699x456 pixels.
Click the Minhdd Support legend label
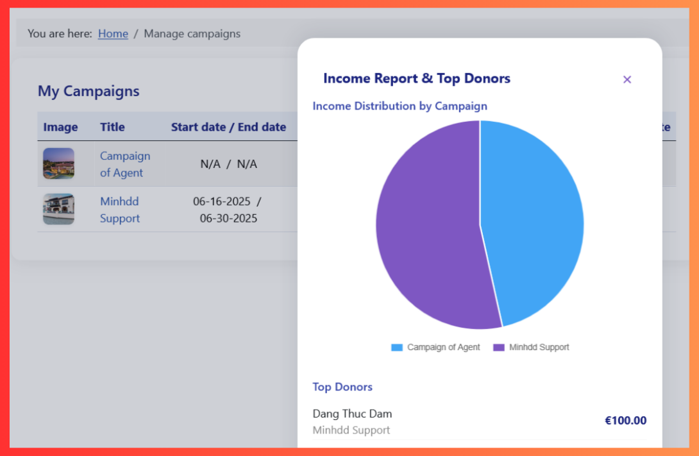point(539,348)
